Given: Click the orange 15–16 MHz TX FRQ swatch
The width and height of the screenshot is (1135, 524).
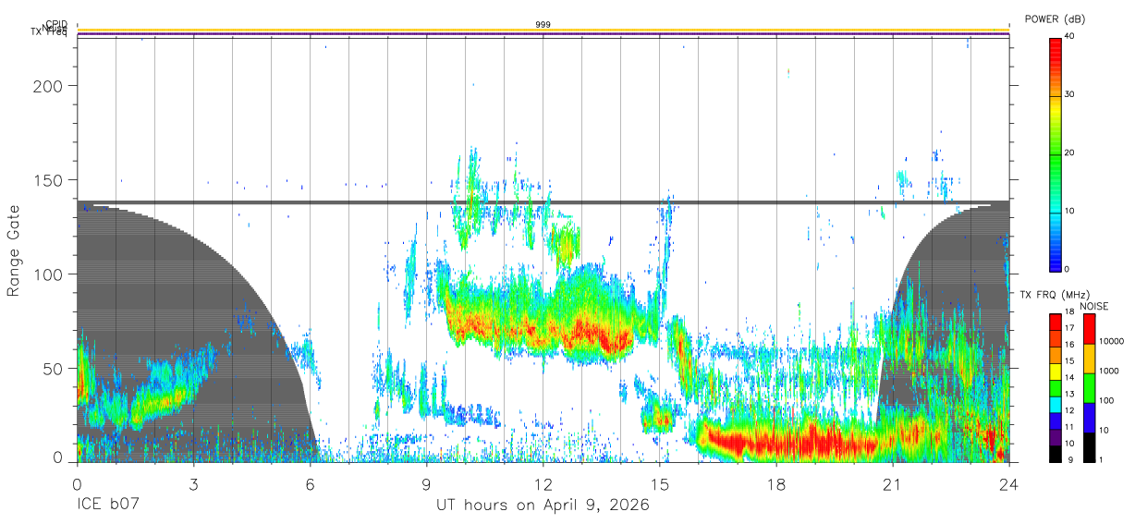Looking at the screenshot, I should [1055, 354].
